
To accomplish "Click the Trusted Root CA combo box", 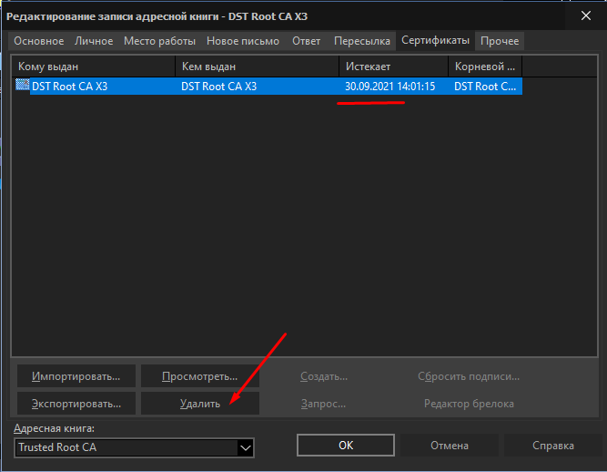I will [x=134, y=447].
